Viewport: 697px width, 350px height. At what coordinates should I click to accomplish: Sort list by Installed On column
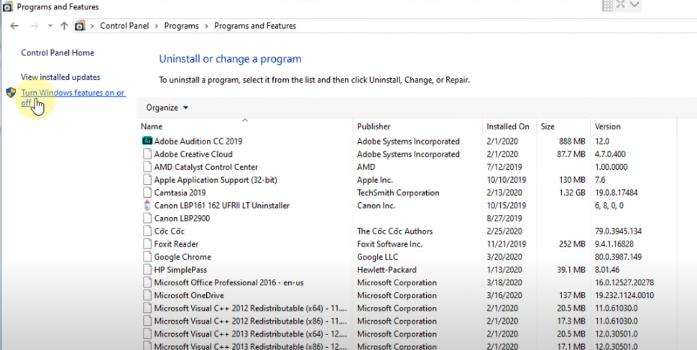pos(508,126)
